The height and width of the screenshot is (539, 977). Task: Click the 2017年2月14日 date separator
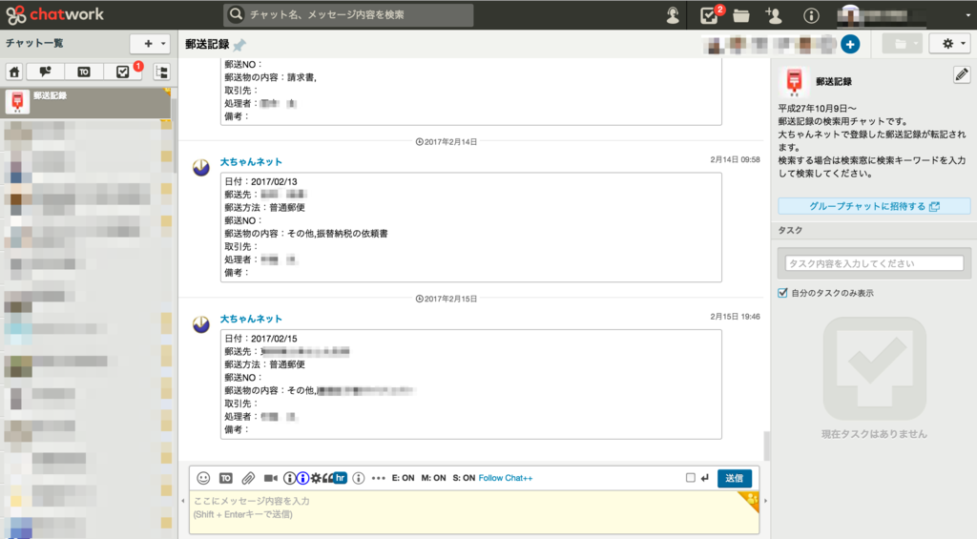447,142
